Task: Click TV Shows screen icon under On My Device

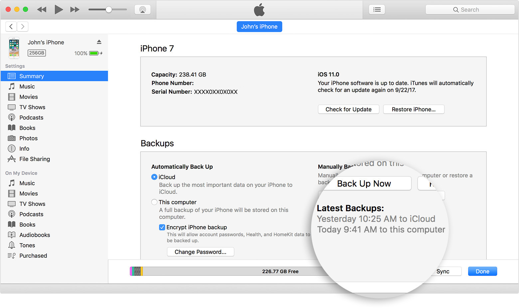Action: click(x=12, y=204)
